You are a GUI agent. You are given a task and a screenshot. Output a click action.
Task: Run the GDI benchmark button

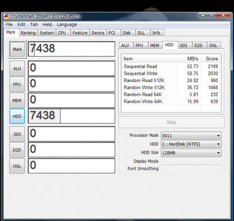point(17,134)
